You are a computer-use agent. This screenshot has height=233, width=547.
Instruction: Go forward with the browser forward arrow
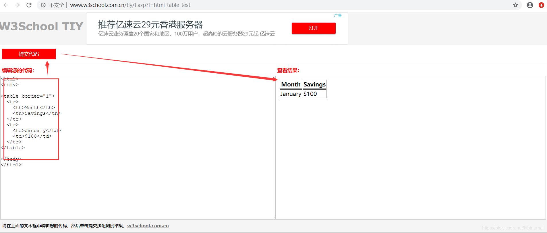tap(17, 5)
